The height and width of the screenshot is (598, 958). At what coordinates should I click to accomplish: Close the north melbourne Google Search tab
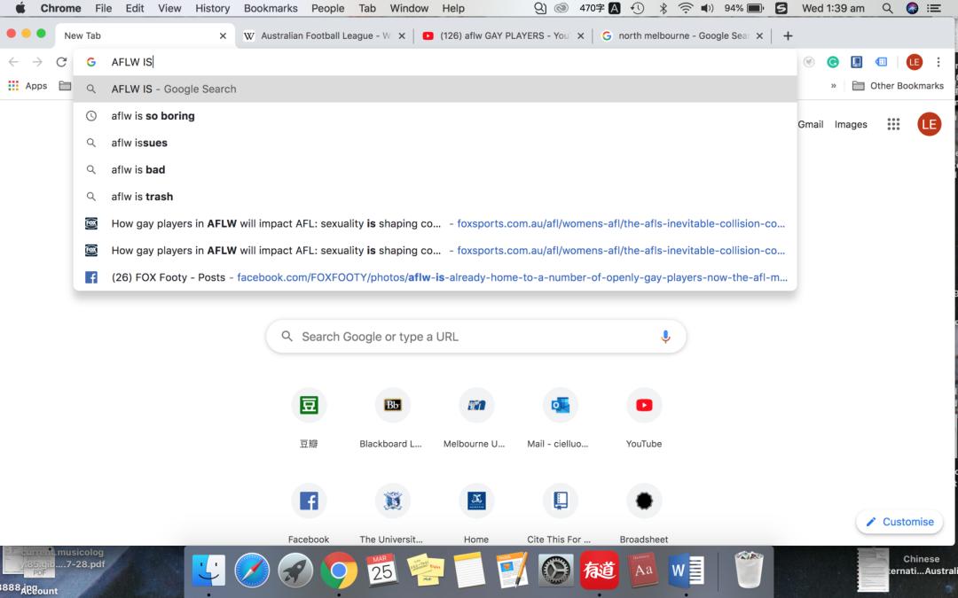759,36
